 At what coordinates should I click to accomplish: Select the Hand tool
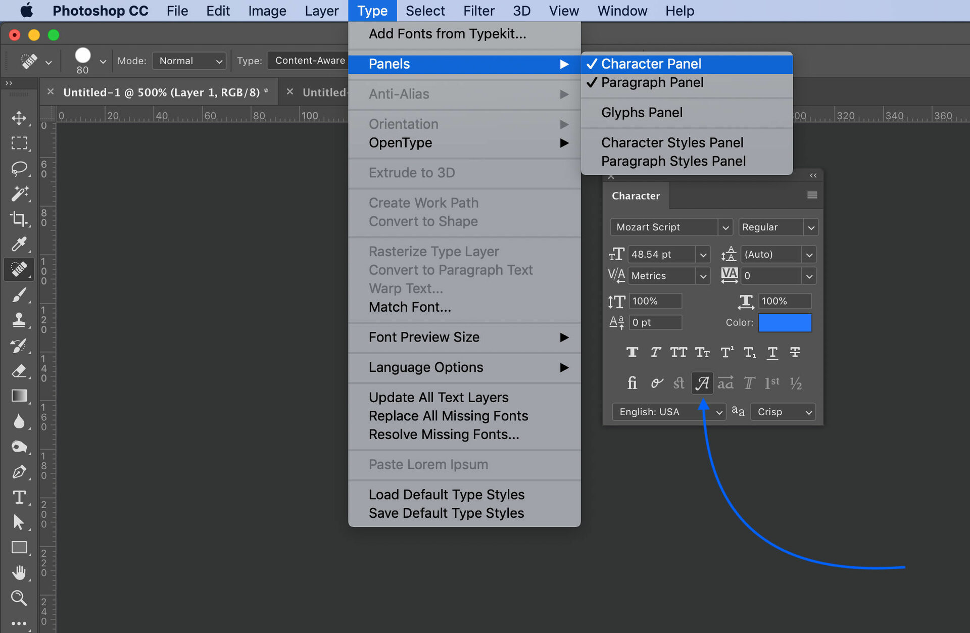click(x=19, y=573)
